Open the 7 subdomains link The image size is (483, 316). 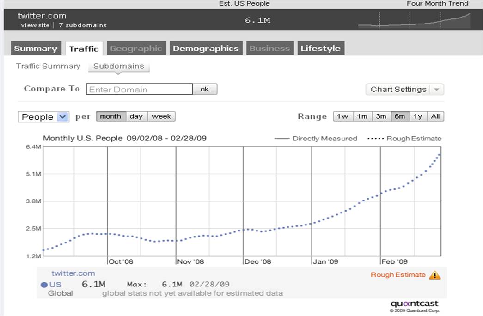tap(83, 25)
